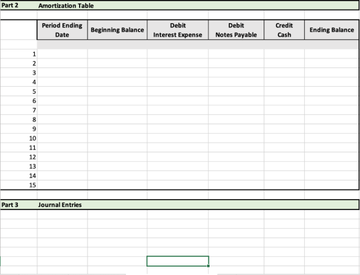Select the 'Ending Balance' column header
The height and width of the screenshot is (275, 360).
[x=332, y=30]
